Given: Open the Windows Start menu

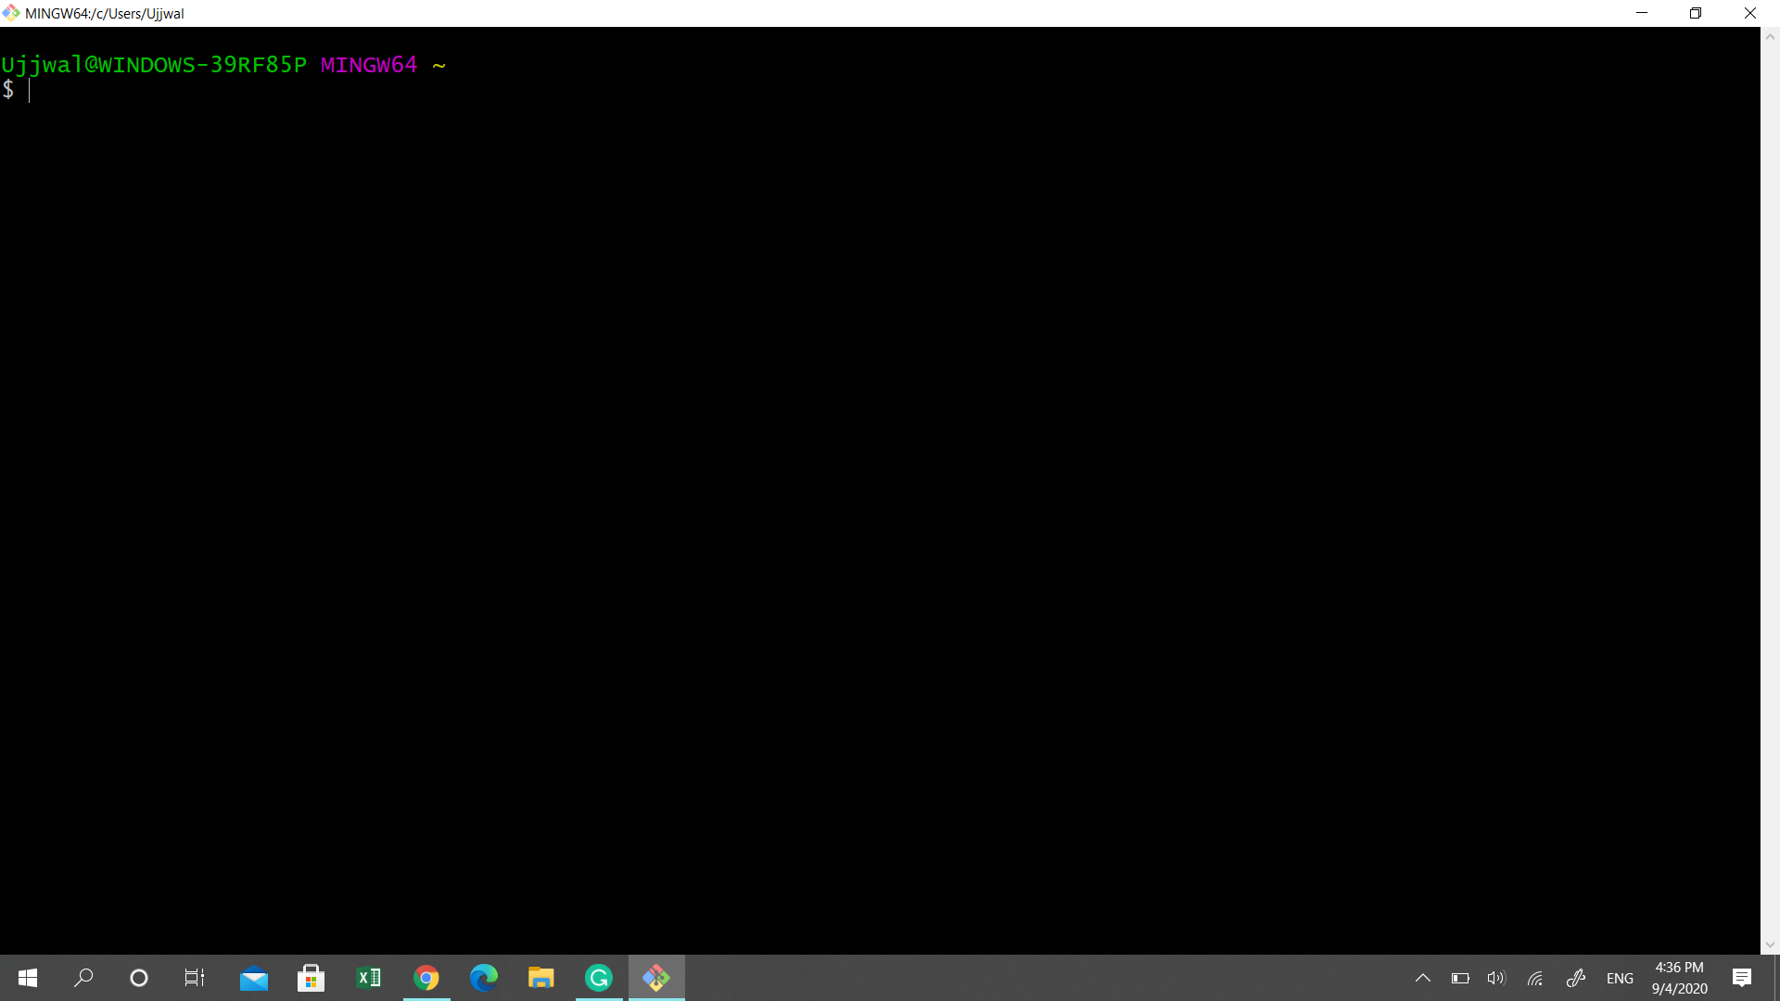Looking at the screenshot, I should (x=28, y=978).
